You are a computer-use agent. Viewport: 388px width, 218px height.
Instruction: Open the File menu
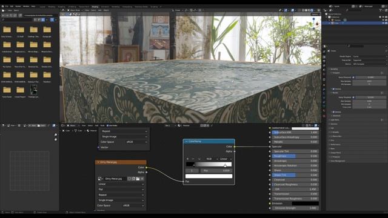pyautogui.click(x=7, y=7)
